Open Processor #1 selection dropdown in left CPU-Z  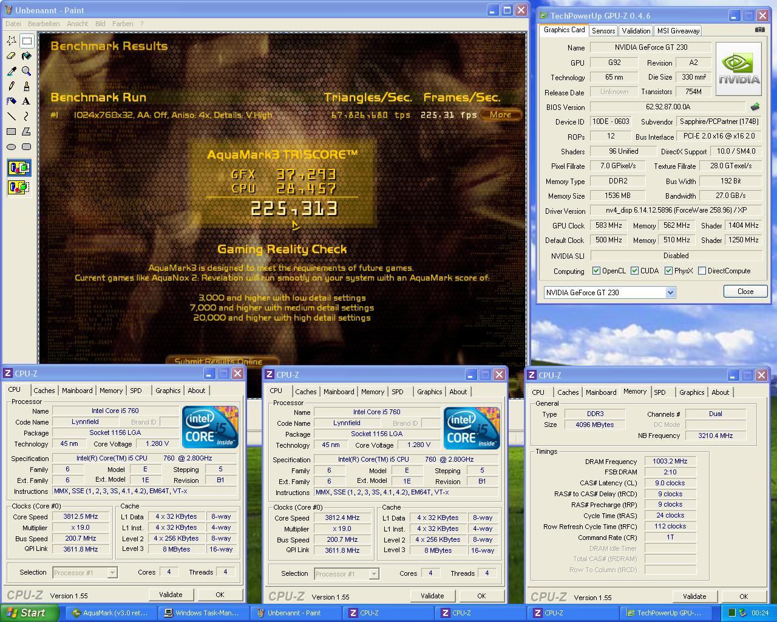[x=112, y=572]
